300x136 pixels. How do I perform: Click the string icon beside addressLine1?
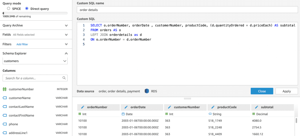5,133
